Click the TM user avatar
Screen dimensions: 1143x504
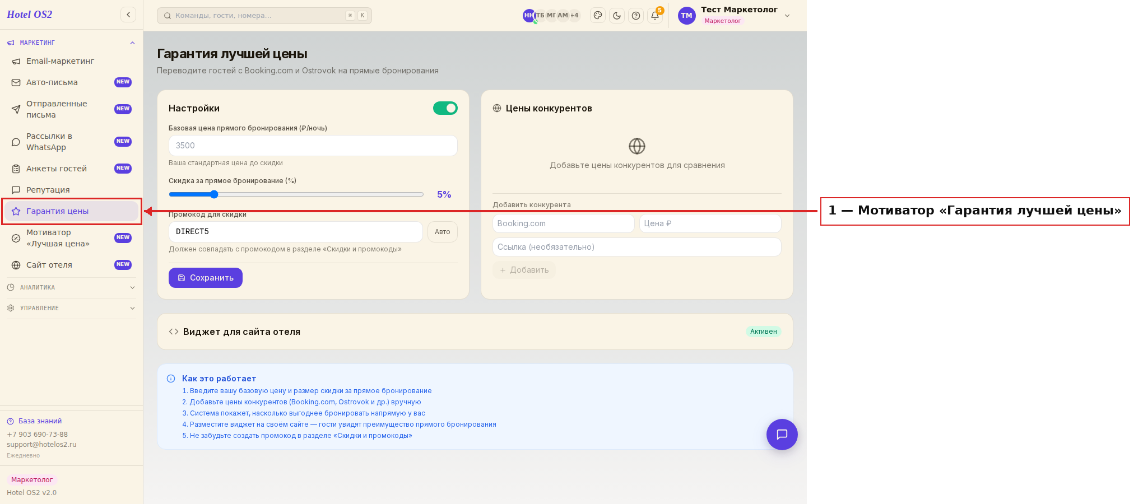(686, 16)
